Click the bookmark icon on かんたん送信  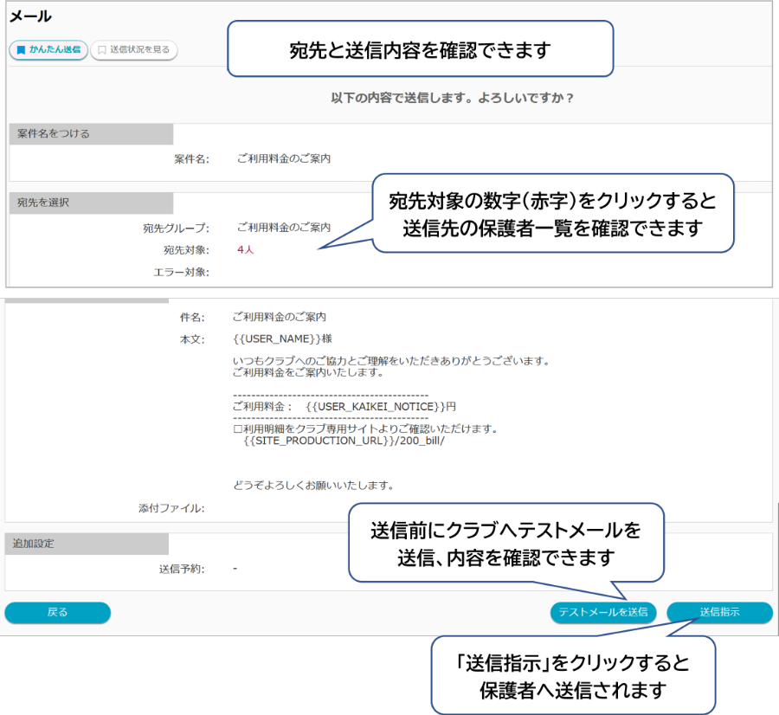pyautogui.click(x=21, y=50)
